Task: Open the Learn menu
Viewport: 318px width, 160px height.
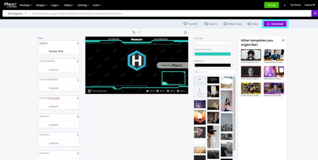Action: coord(97,5)
